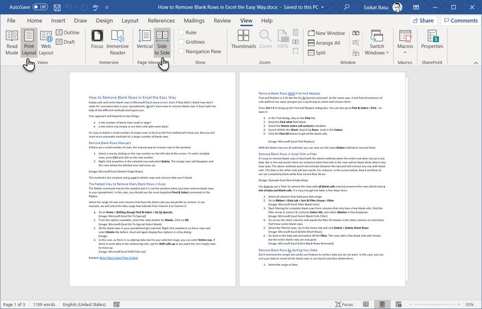
Task: Open the Mailings tab
Action: click(x=194, y=20)
